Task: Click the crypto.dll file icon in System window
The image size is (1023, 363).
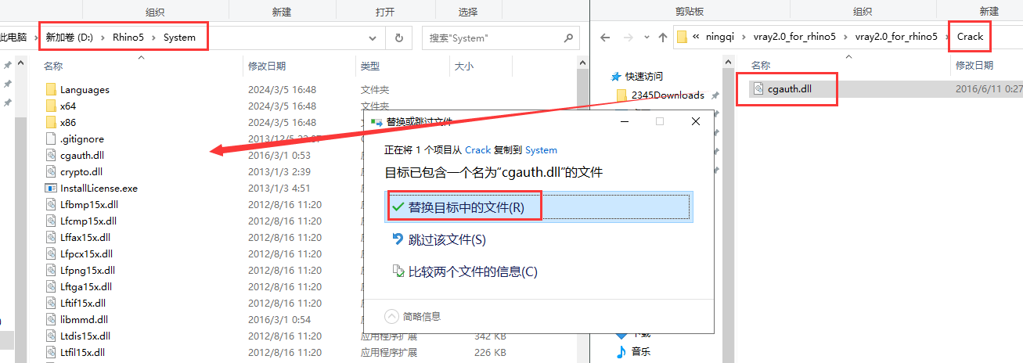Action: pos(51,171)
